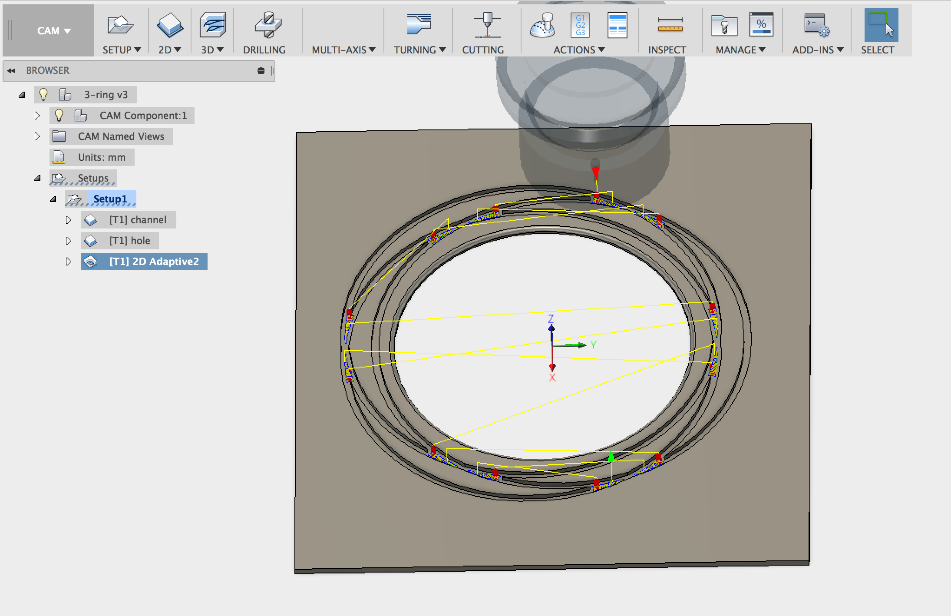The image size is (951, 616).
Task: Expand the [T1] 2D Adaptive2 operation
Action: (69, 262)
